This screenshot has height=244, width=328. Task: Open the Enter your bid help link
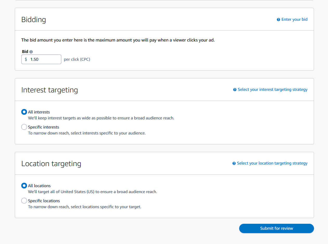pos(294,19)
